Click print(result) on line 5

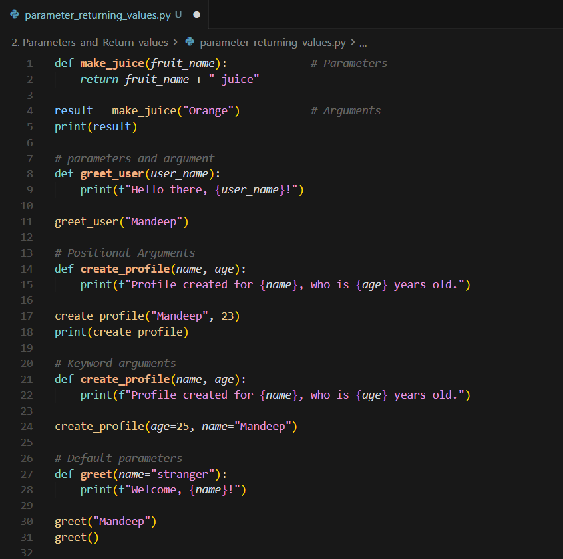[x=96, y=126]
